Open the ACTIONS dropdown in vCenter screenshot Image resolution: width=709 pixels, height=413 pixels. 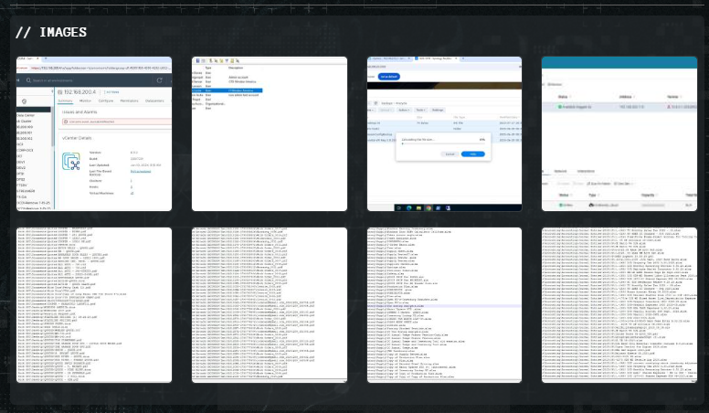(x=111, y=92)
